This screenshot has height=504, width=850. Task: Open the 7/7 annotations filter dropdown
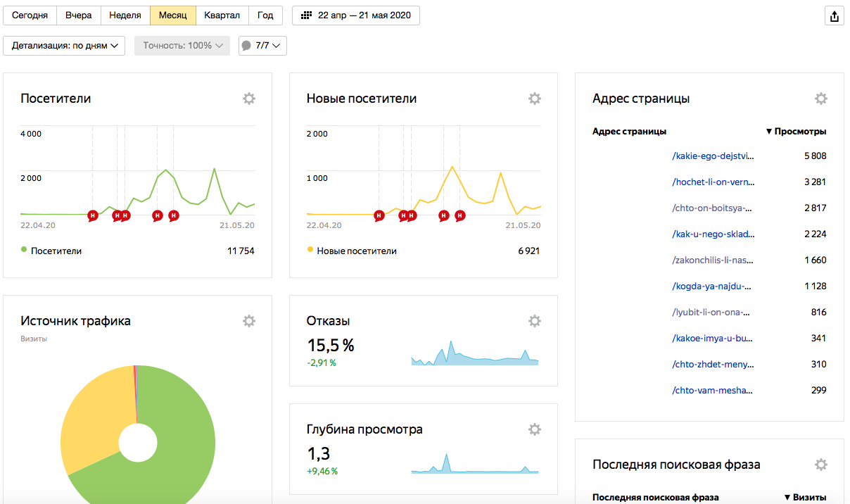(262, 46)
